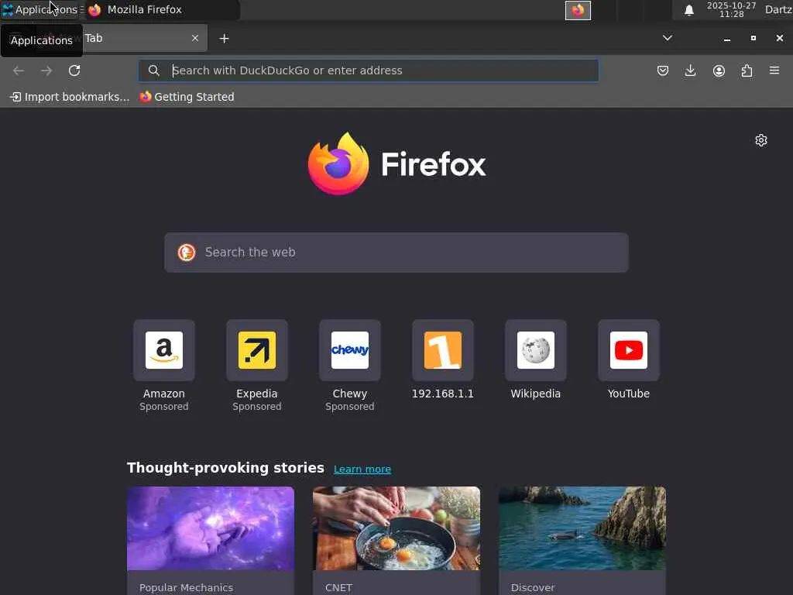Screen dimensions: 793x595
Task: Open the Extensions puzzle icon
Action: pyautogui.click(x=747, y=71)
